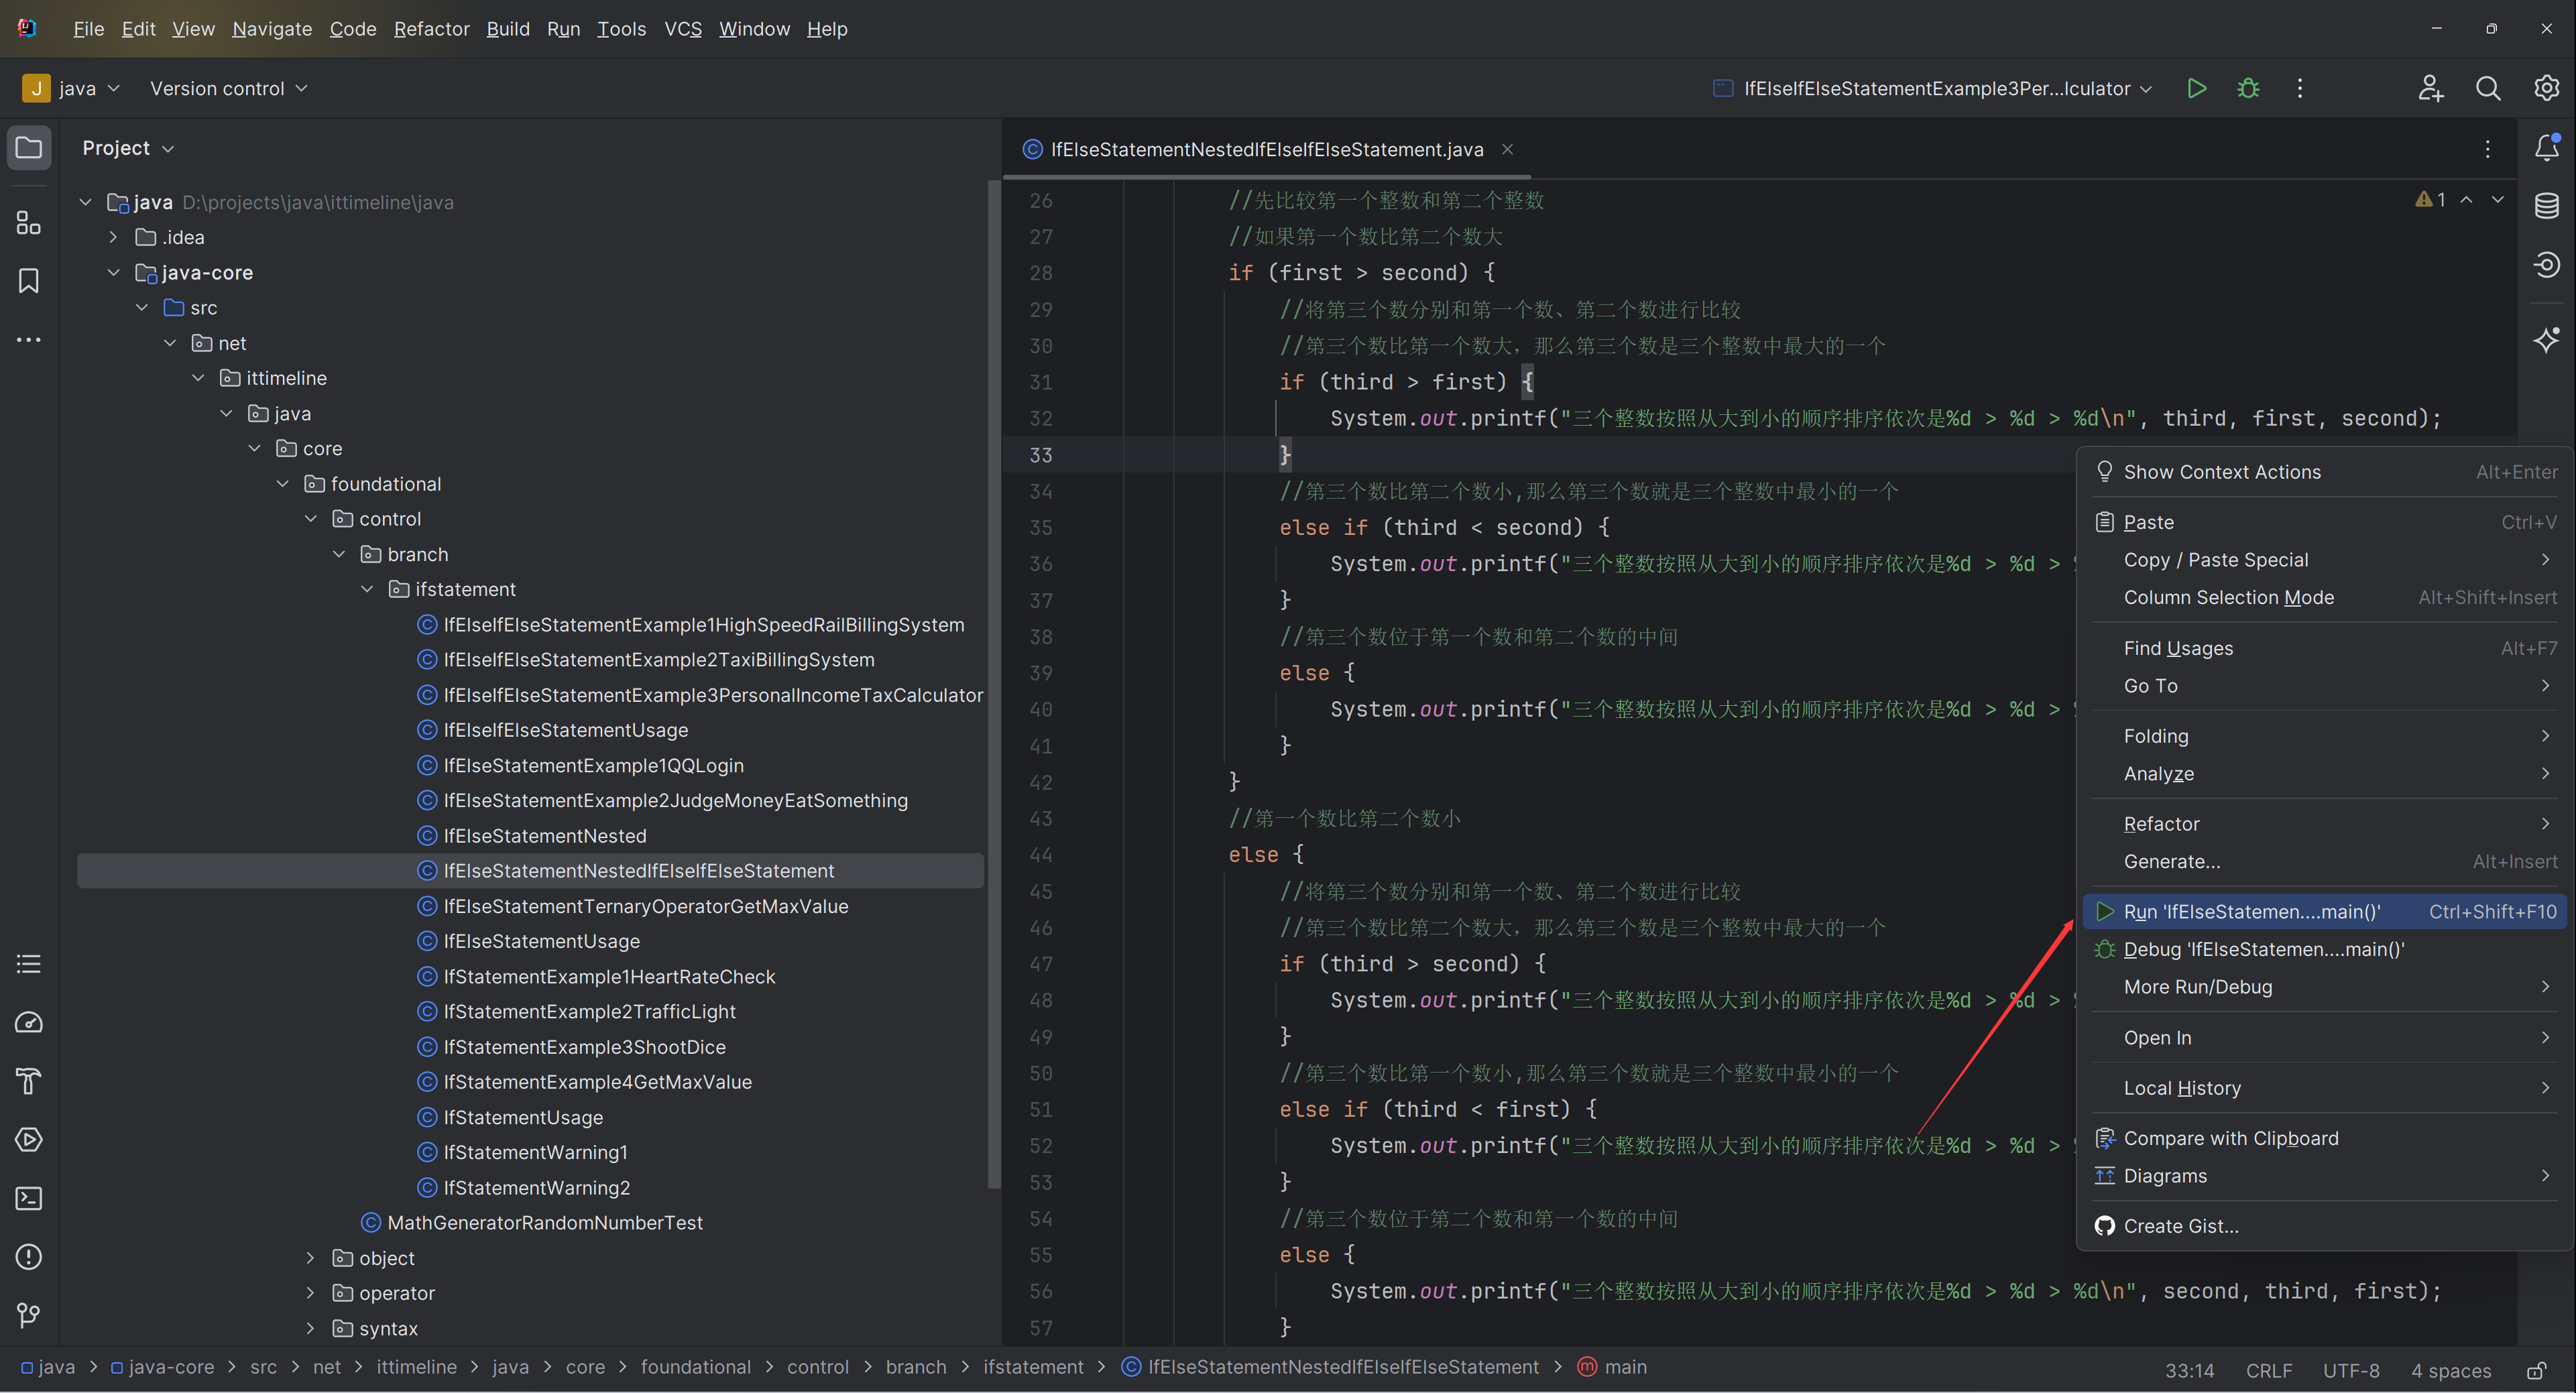Screen dimensions: 2576x1393
Task: Open the Version control dropdown
Action: pos(228,88)
